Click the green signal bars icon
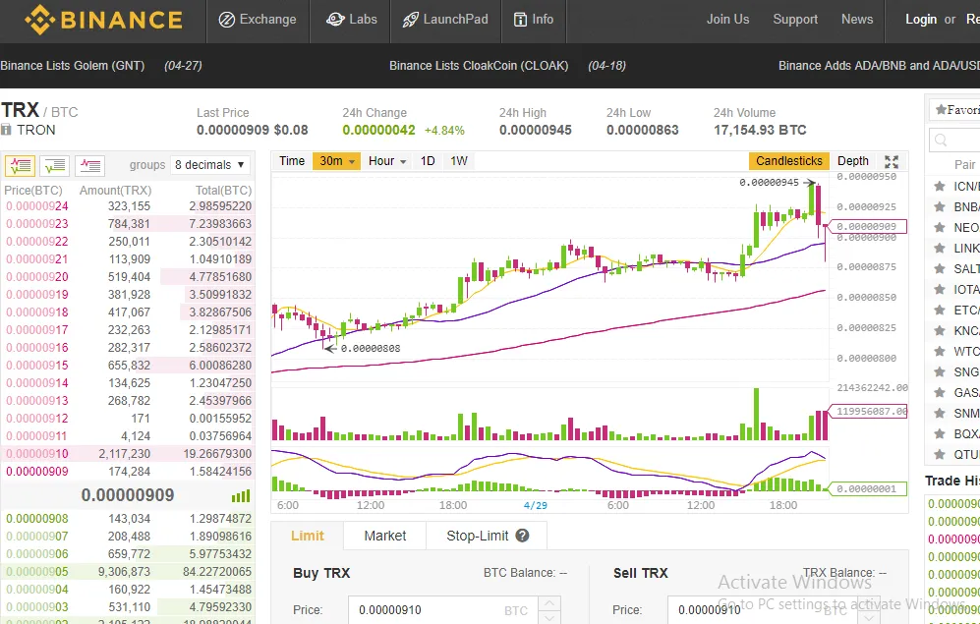This screenshot has width=980, height=624. click(x=241, y=496)
